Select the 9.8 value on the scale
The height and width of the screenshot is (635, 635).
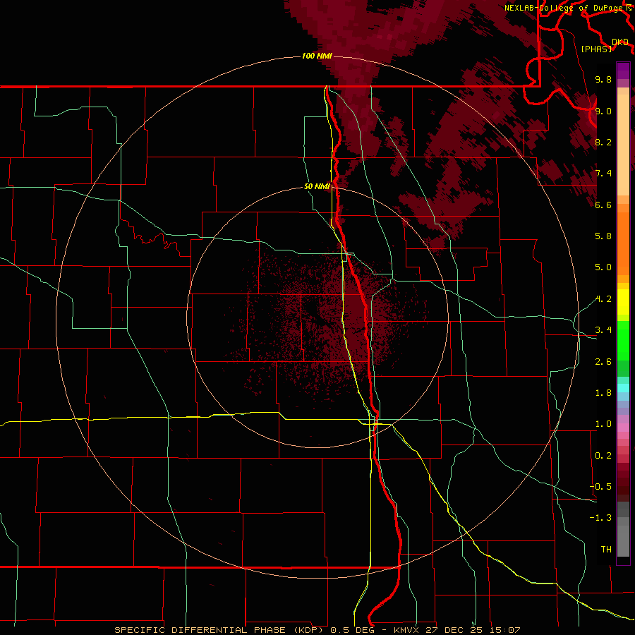tap(603, 80)
